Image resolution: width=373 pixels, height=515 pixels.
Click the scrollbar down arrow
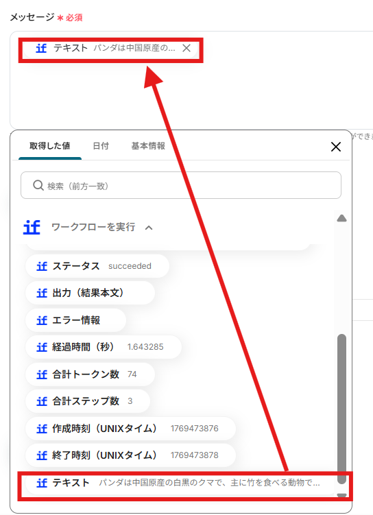coord(342,495)
